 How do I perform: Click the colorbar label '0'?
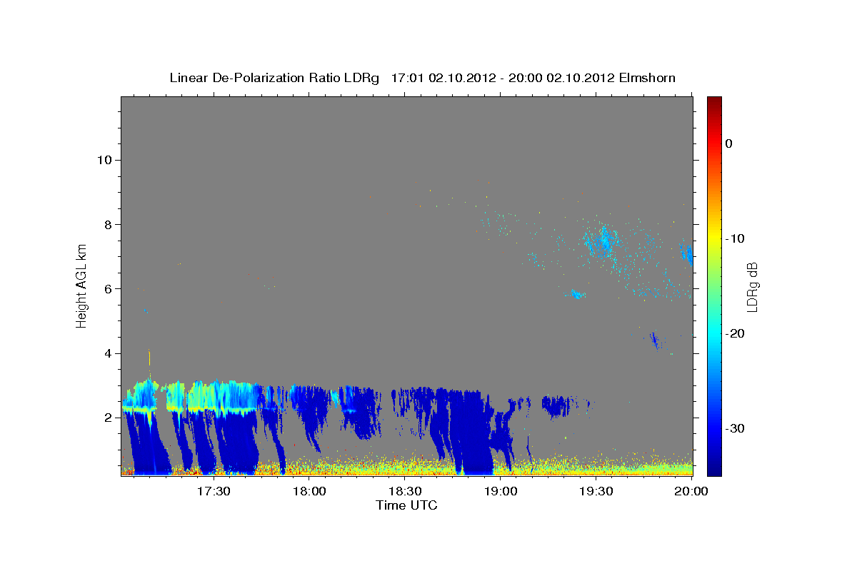click(x=728, y=143)
